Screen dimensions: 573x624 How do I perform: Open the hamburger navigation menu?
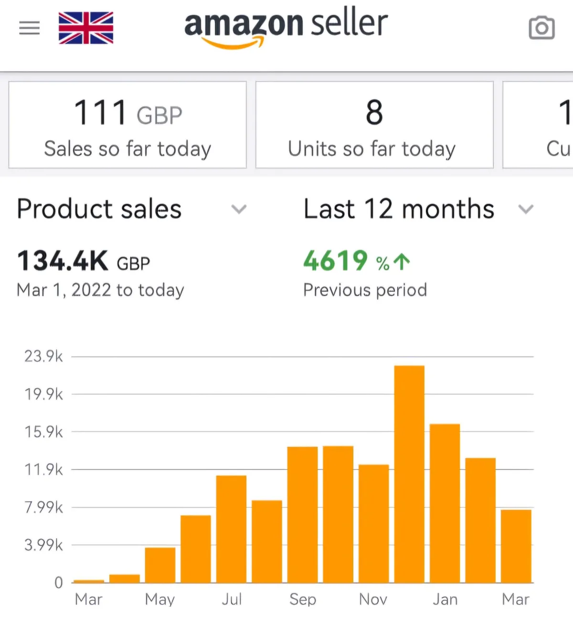pyautogui.click(x=29, y=28)
